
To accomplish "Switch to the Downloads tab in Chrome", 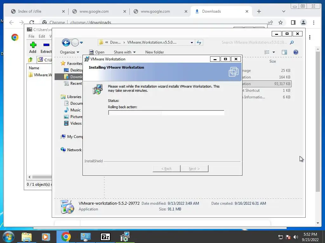I will [221, 11].
